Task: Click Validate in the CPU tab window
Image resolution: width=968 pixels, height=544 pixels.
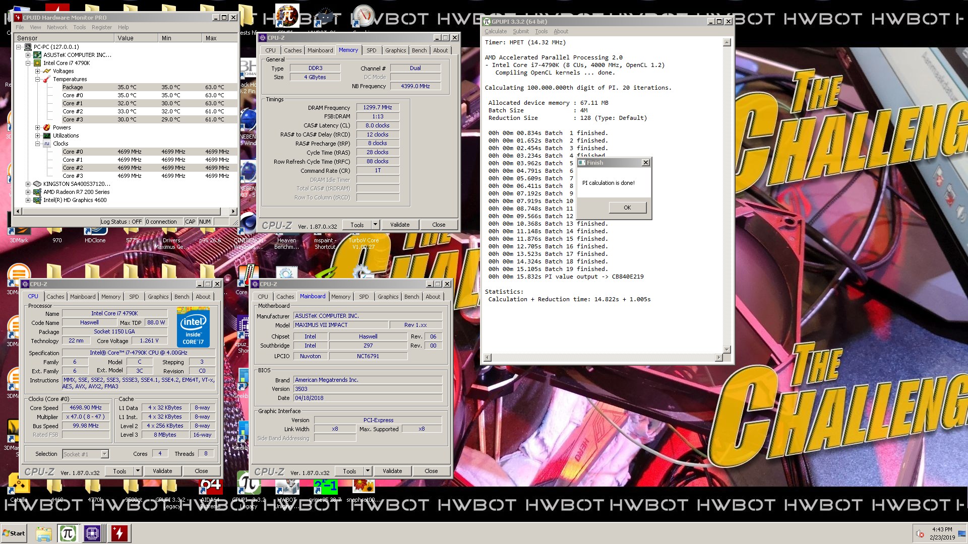Action: click(x=162, y=471)
